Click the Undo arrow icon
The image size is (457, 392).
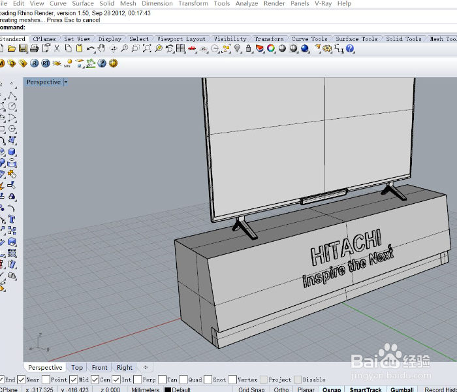(x=91, y=48)
